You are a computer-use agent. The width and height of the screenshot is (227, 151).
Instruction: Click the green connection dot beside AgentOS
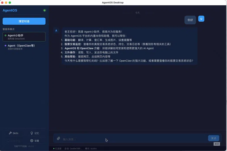(45, 10)
